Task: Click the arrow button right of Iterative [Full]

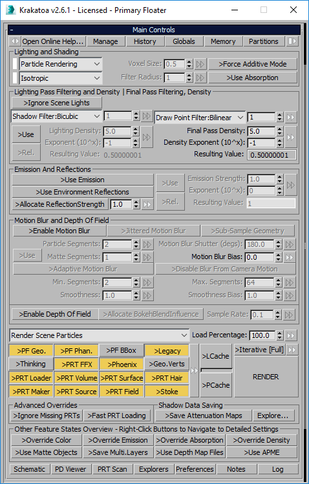Action: coord(292,350)
